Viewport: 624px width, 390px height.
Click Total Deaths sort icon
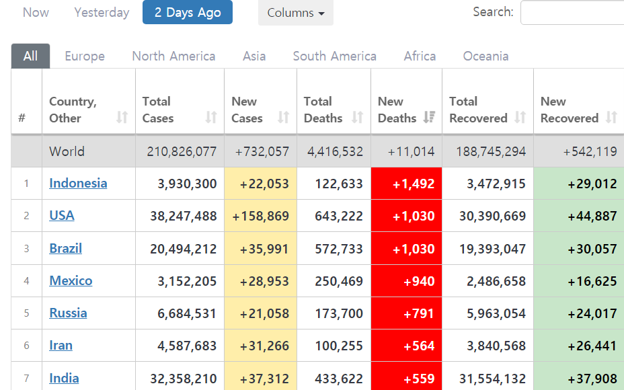358,118
